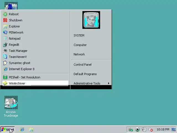Click the round play button tray icon
177x133 pixels.
pos(137,129)
